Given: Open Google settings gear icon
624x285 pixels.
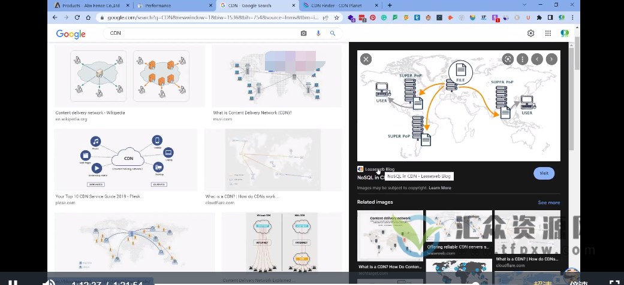Looking at the screenshot, I should pos(530,34).
